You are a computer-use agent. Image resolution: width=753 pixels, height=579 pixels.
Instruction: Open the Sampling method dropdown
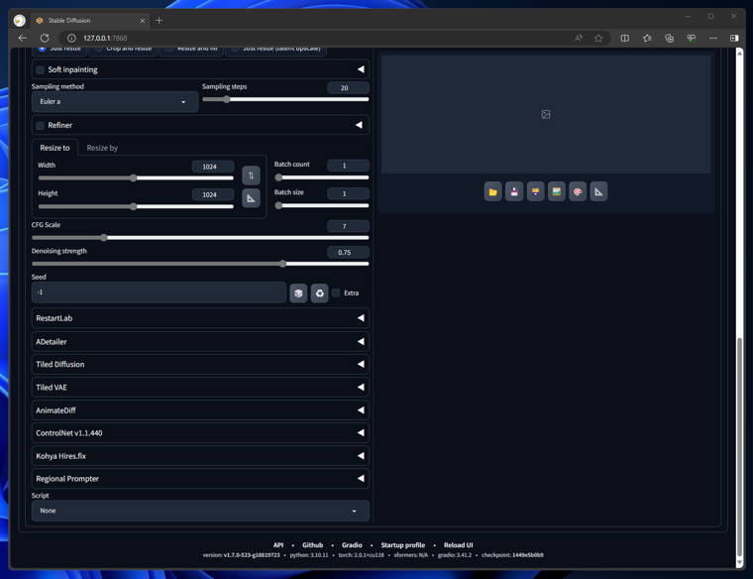115,102
